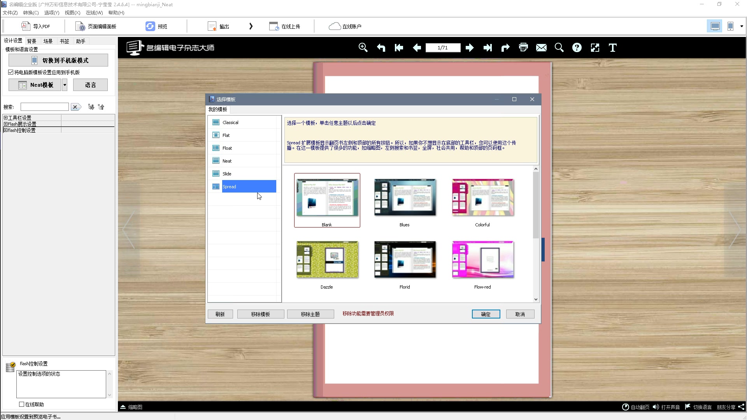Uncheck apply desktop template to mobile checkbox
This screenshot has height=420, width=747.
(x=11, y=72)
